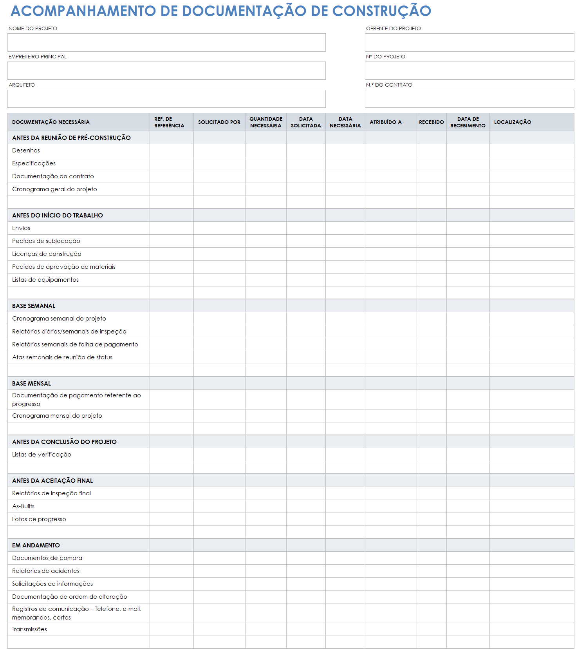Select the 'Cronograma geral do projeto' row label
This screenshot has height=654, width=585.
pos(54,189)
